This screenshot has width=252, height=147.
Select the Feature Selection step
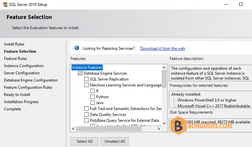tap(20, 51)
